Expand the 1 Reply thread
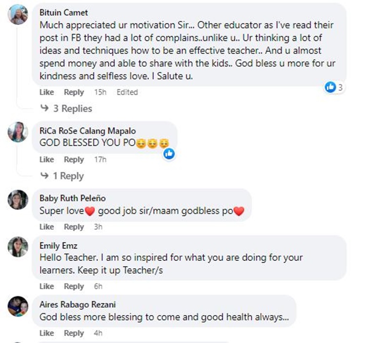Viewport: 366px width, 343px height. click(63, 176)
